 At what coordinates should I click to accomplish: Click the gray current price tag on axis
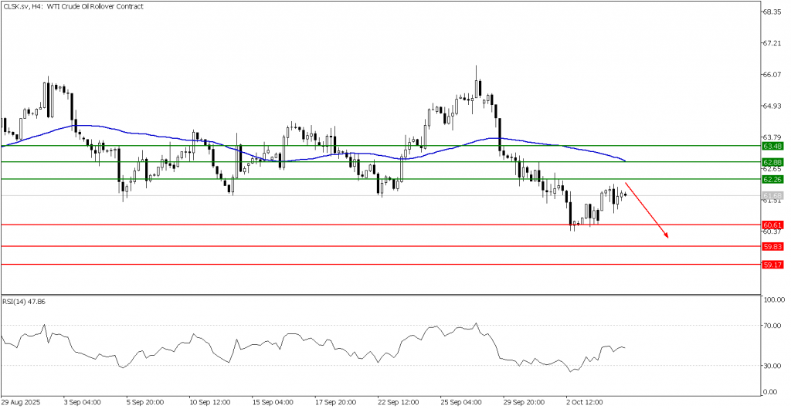(772, 195)
